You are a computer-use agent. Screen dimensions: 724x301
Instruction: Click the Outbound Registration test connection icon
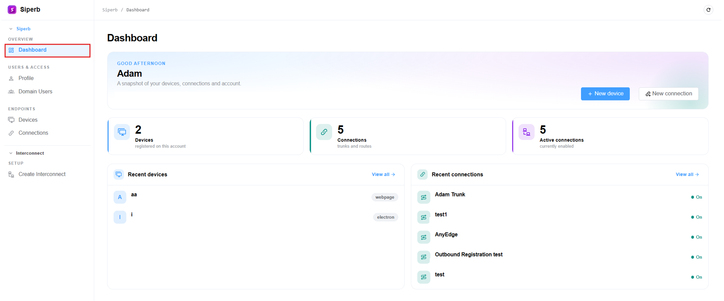point(424,257)
